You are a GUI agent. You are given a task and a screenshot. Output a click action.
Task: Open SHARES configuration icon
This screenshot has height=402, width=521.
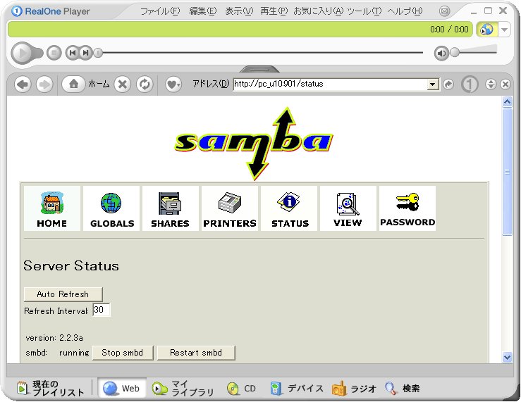tap(171, 208)
